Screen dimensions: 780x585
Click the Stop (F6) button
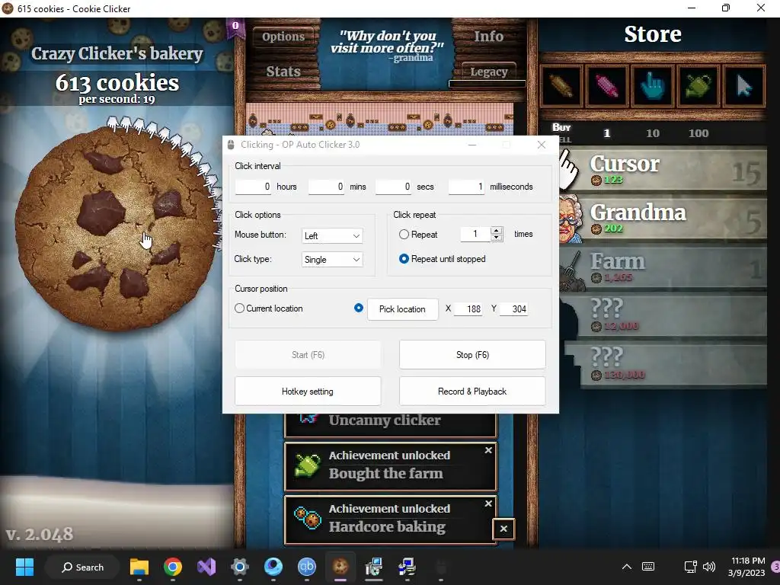coord(472,355)
